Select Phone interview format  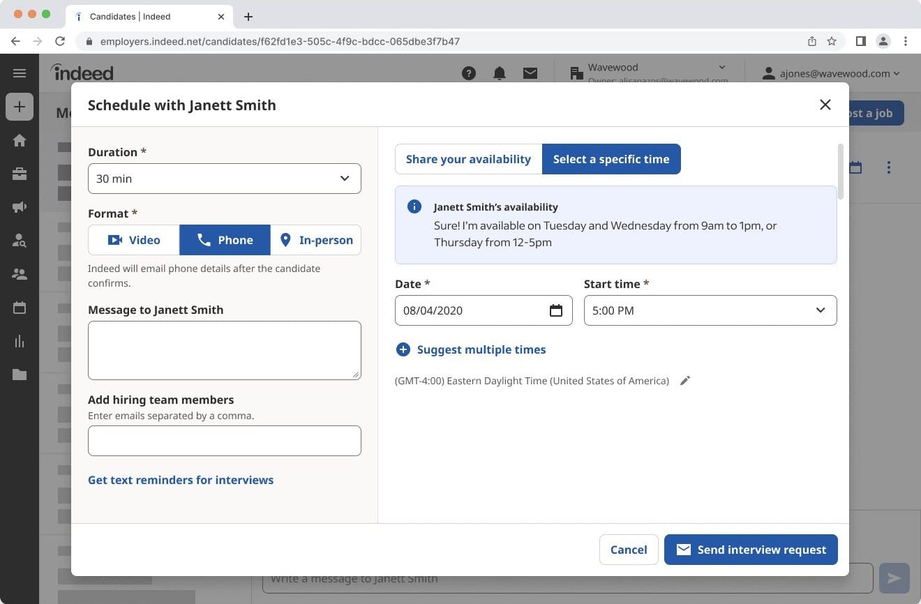(x=225, y=240)
